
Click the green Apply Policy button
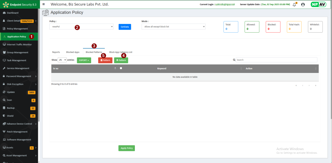[126, 148]
